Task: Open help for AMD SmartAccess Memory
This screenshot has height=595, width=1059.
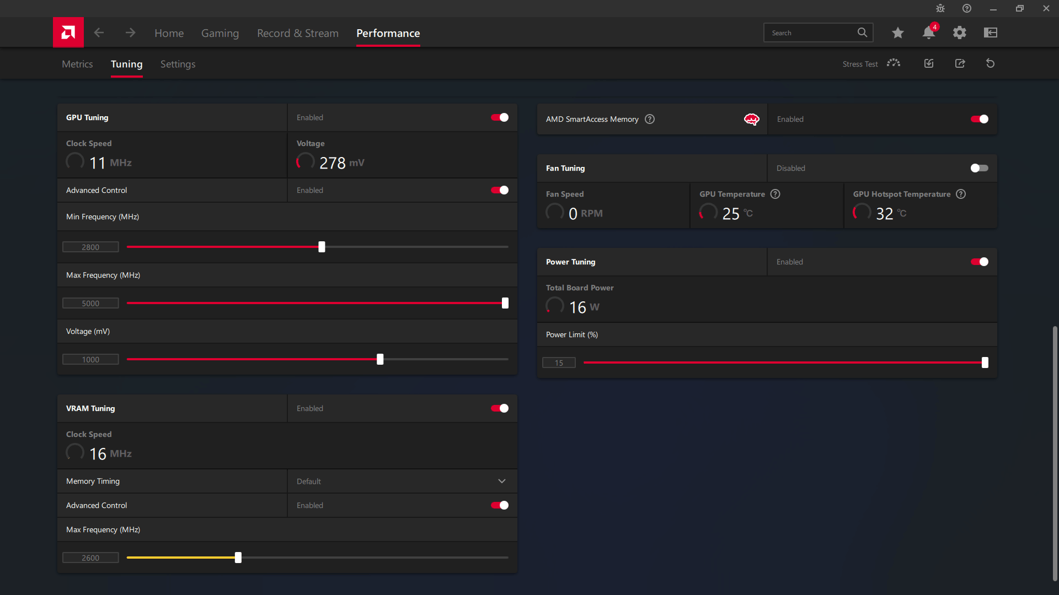Action: 650,119
